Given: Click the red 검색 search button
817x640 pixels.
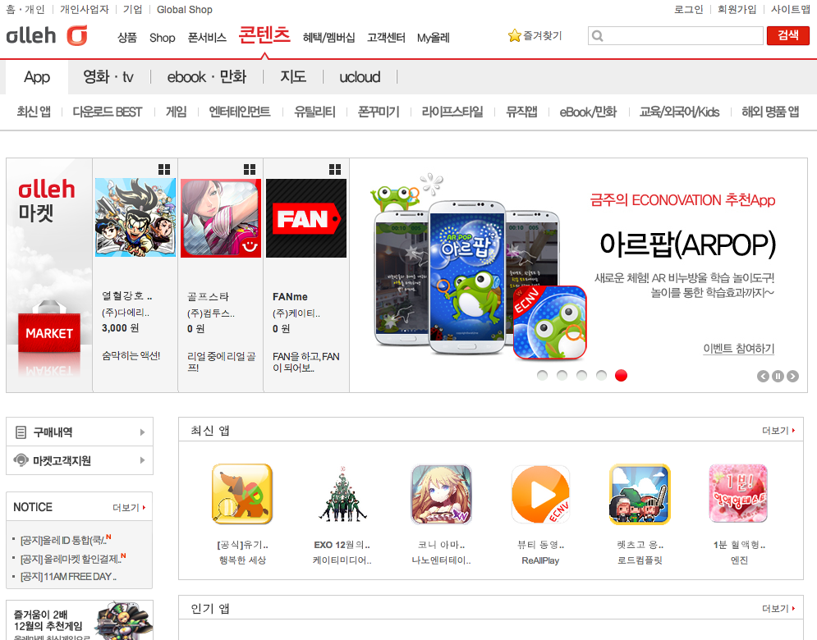Looking at the screenshot, I should (787, 35).
